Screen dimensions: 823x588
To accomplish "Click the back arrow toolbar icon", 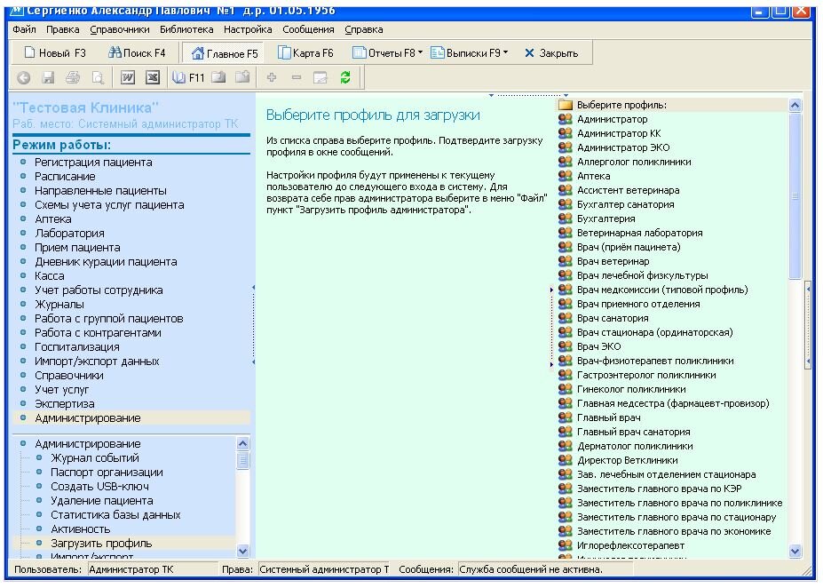I will pos(23,77).
